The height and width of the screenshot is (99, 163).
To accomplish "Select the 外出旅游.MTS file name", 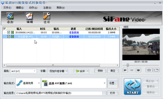I will coord(25,37).
